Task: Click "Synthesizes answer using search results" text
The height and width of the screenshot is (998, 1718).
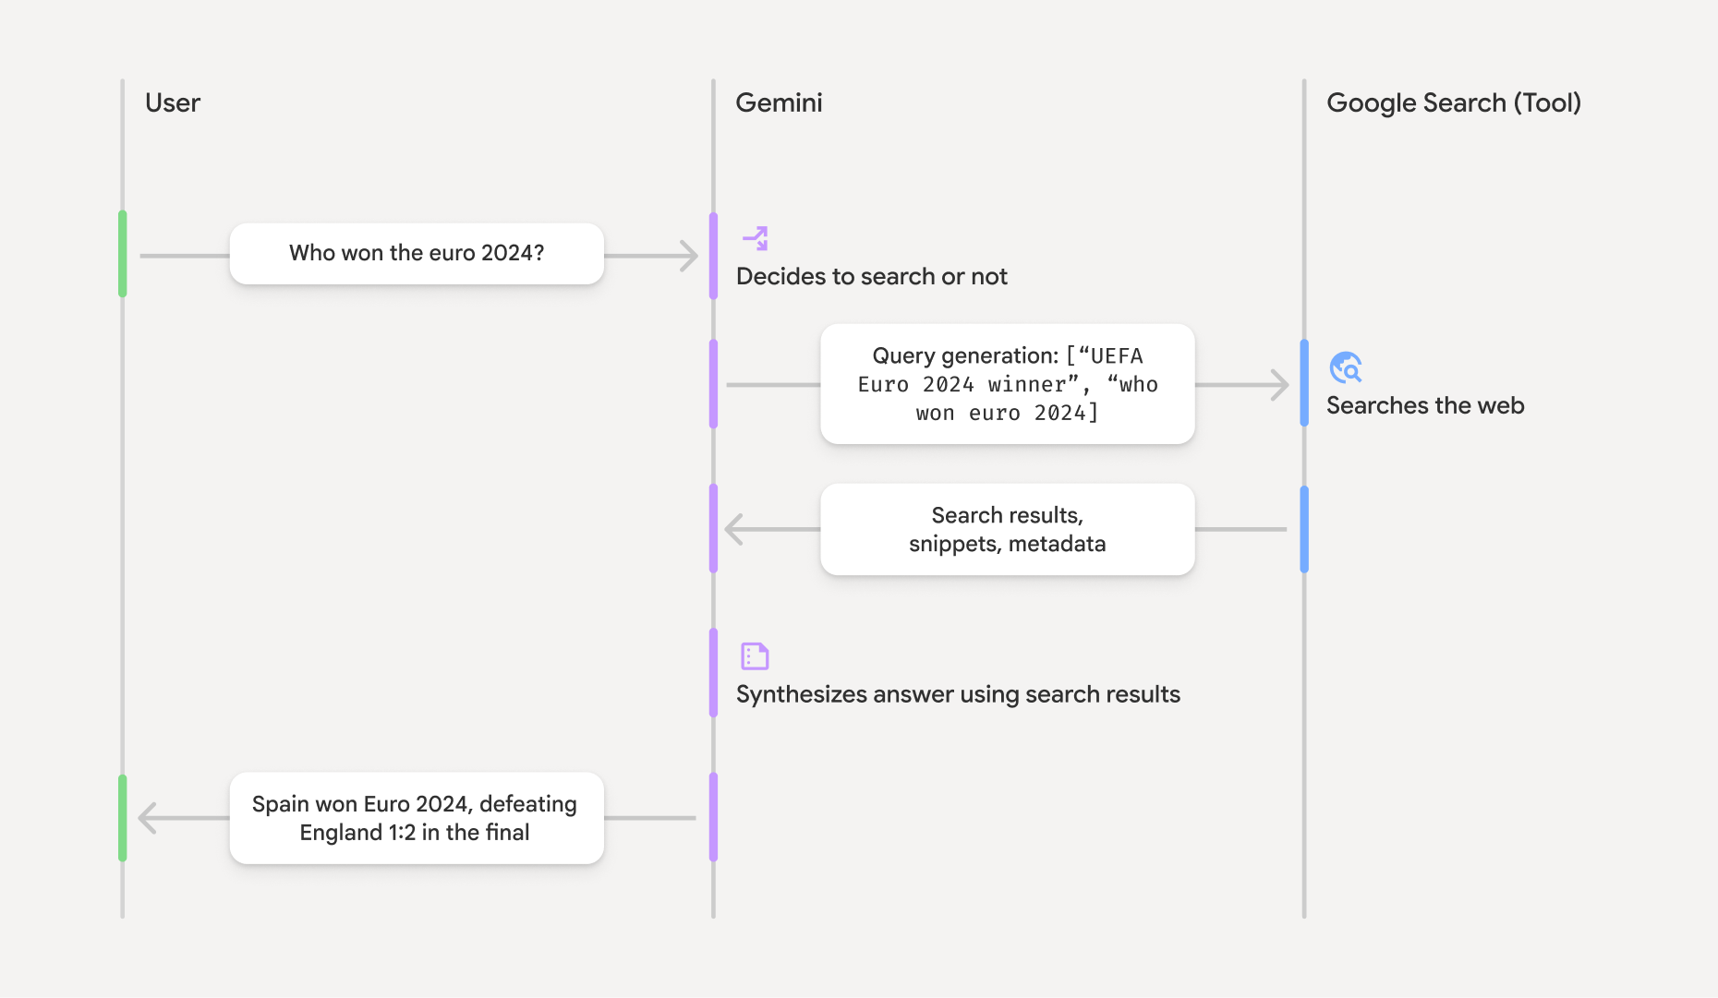Action: 958,694
